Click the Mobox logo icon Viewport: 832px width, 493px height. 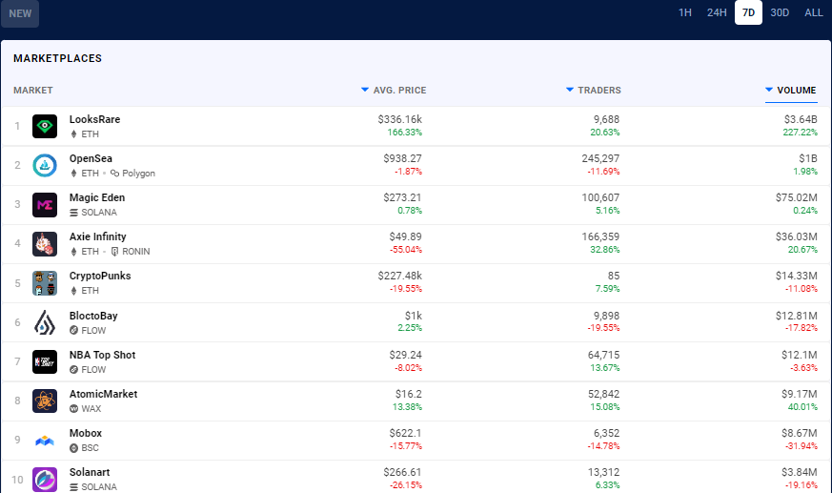[x=45, y=441]
